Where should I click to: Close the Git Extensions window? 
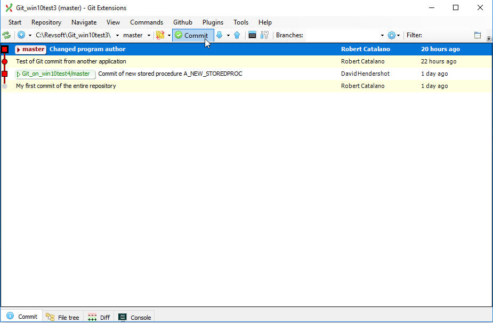coord(480,7)
